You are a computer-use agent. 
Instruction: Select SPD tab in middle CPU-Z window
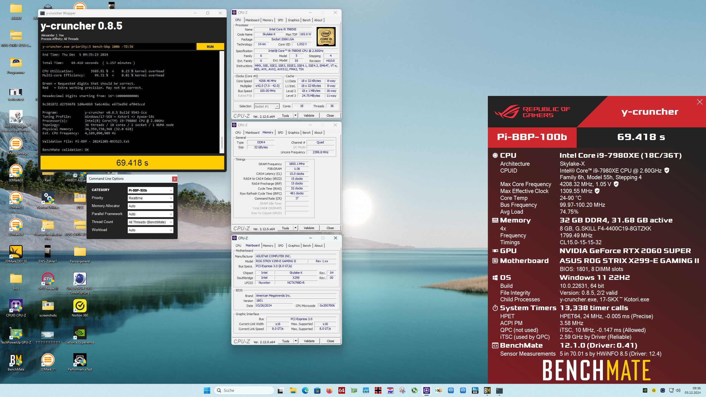coord(280,133)
